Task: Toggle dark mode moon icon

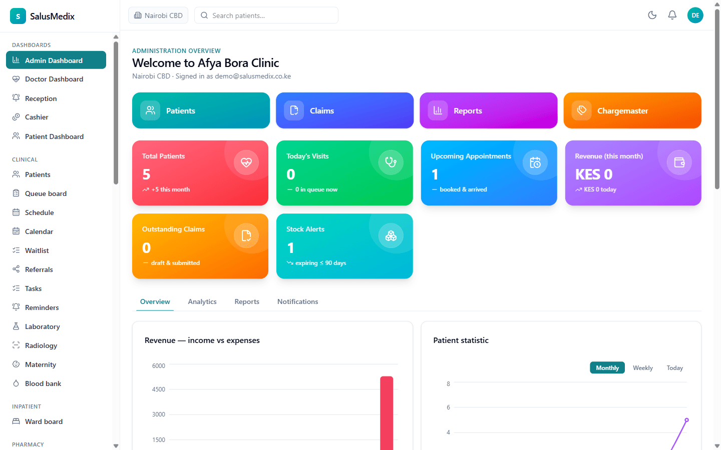Action: coord(652,15)
